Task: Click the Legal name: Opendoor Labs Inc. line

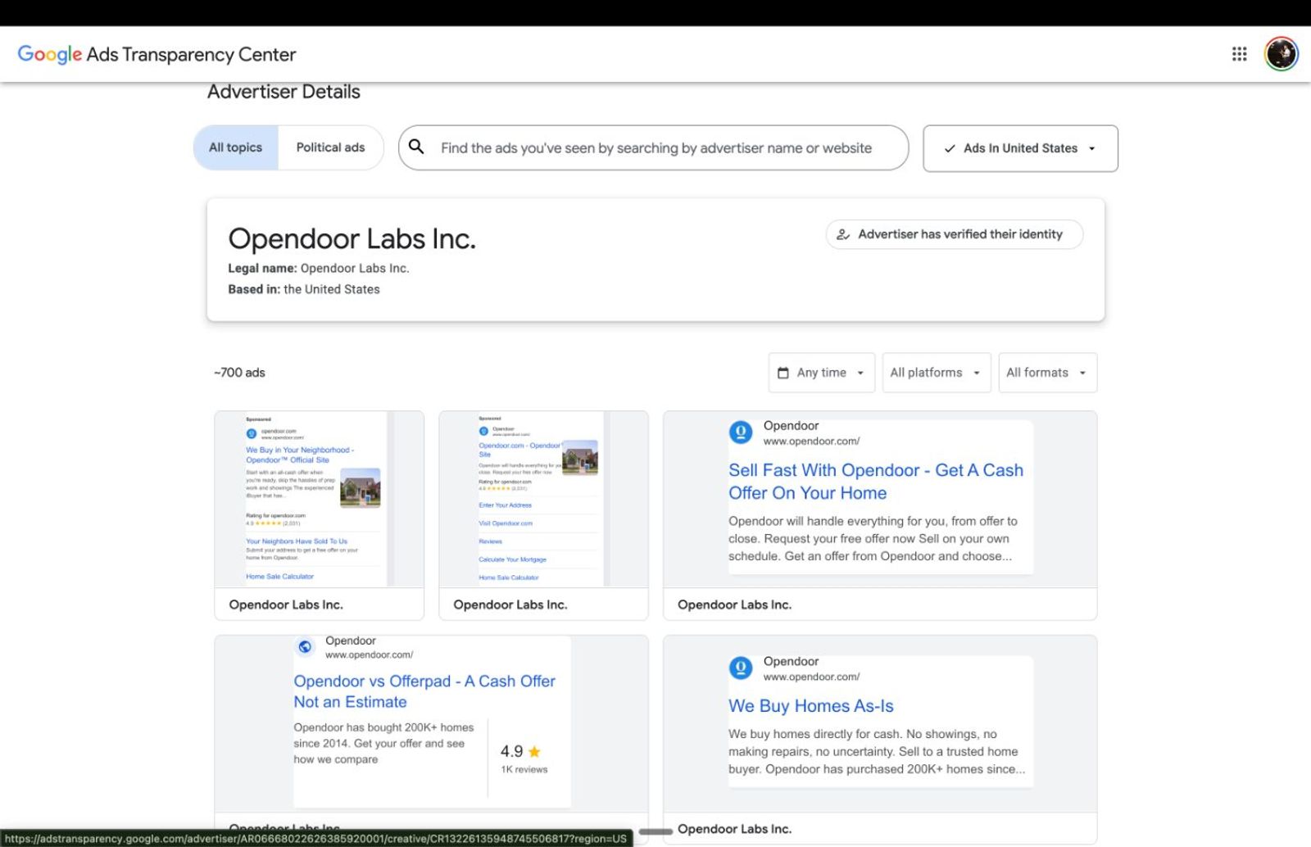Action: [319, 269]
